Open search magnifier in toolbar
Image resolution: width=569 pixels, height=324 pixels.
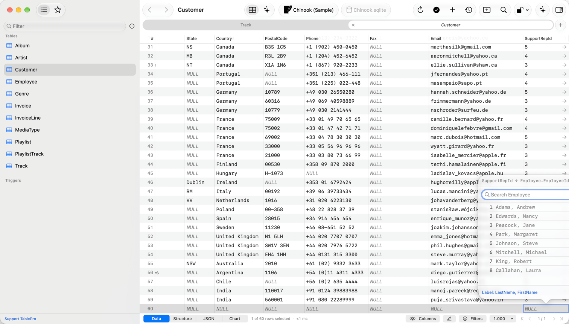(504, 10)
